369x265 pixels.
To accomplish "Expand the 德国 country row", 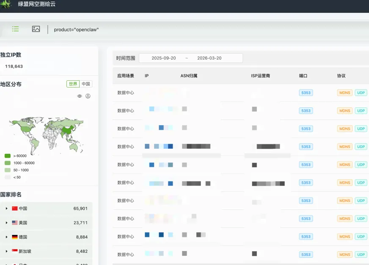I will coord(7,237).
